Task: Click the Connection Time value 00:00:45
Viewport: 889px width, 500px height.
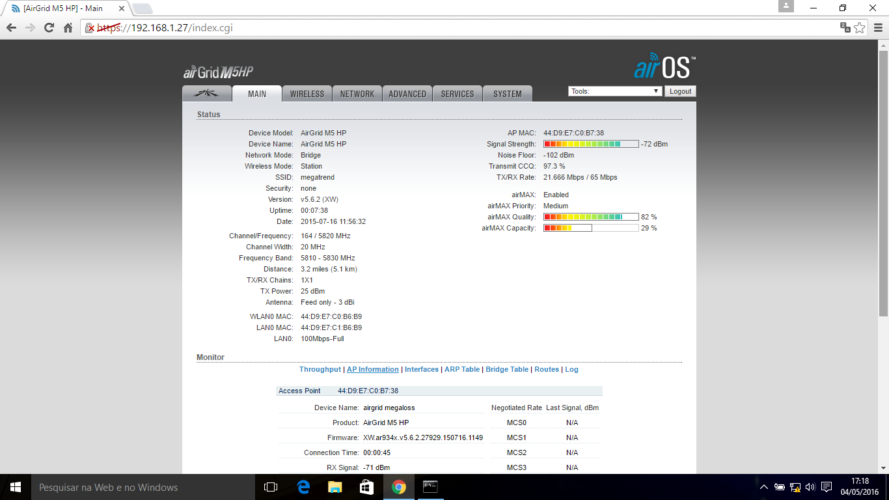Action: [x=377, y=452]
